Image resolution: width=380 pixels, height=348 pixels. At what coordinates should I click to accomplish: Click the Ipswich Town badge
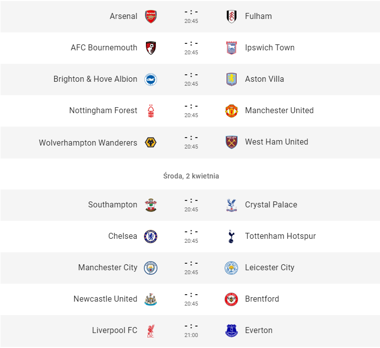coord(232,48)
